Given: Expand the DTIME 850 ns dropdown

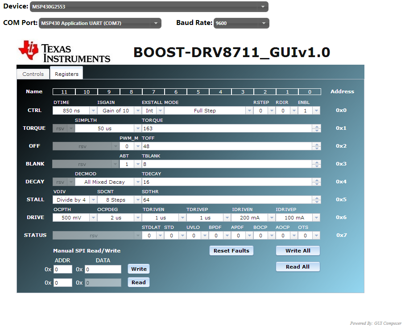Looking at the screenshot, I should point(74,111).
